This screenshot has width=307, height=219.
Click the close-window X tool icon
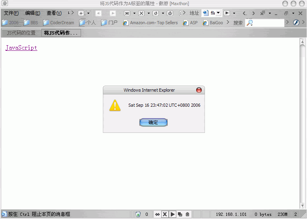263,13
